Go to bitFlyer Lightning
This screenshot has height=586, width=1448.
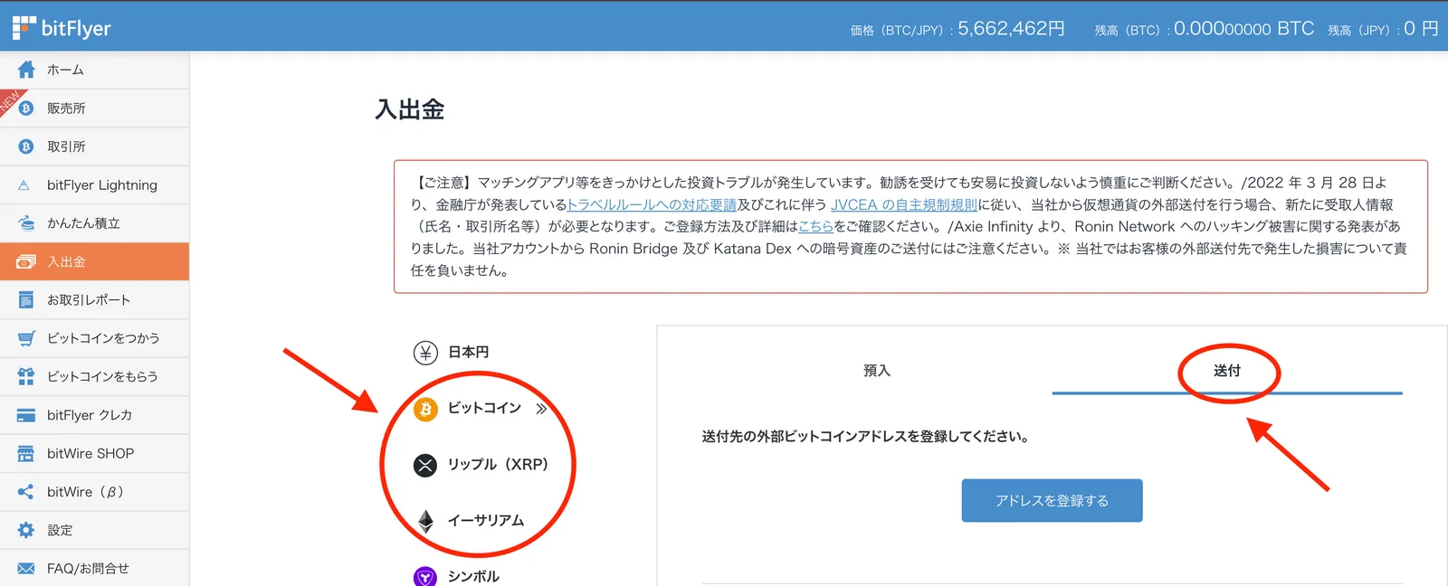(x=94, y=185)
